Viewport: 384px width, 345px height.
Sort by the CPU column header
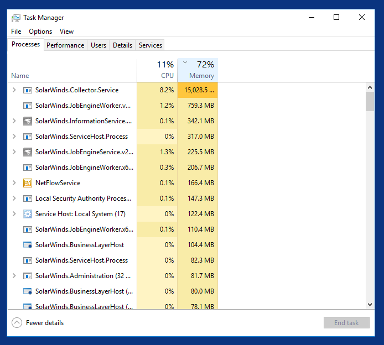[157, 70]
